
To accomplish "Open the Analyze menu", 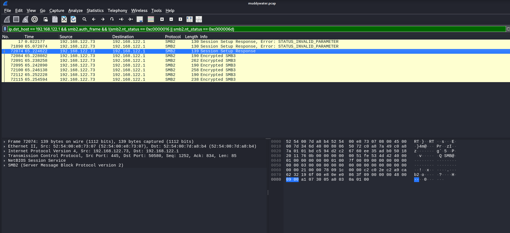I will point(75,11).
